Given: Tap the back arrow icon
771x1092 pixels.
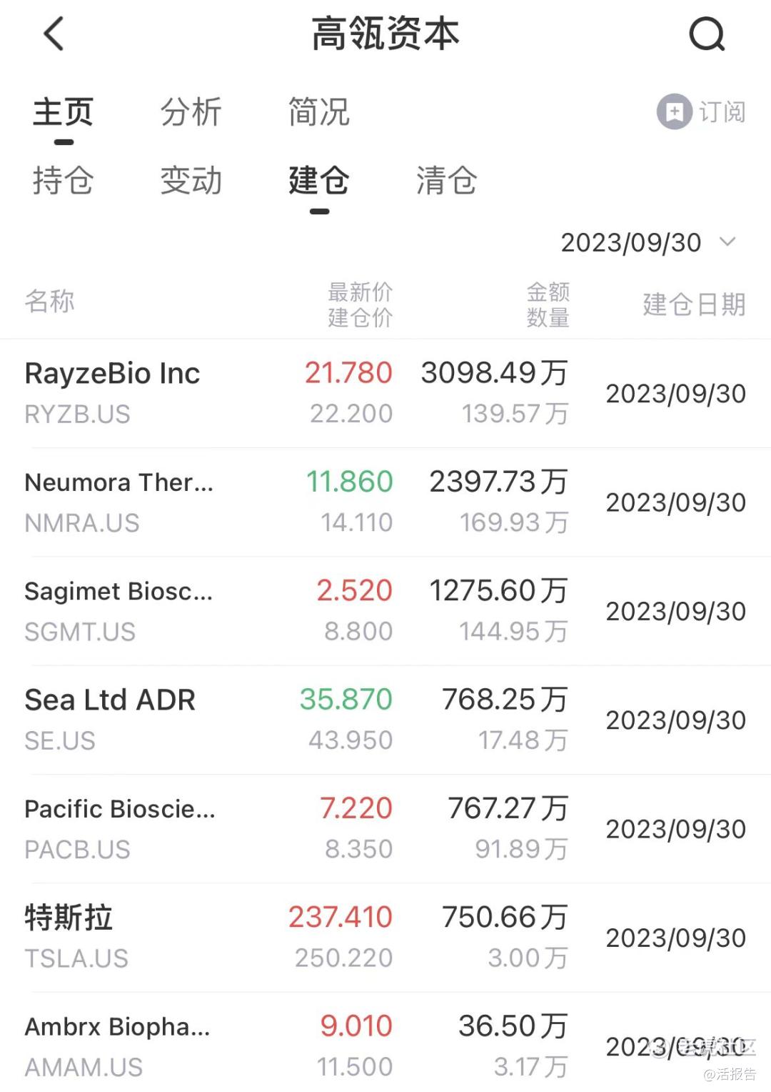Looking at the screenshot, I should coord(54,34).
